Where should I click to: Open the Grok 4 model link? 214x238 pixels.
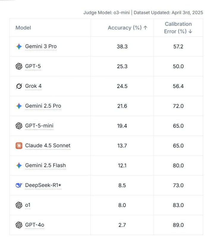(33, 86)
